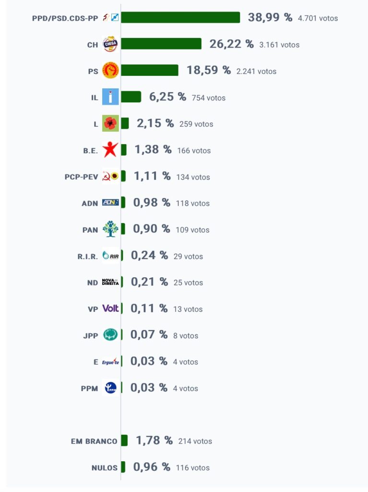The width and height of the screenshot is (368, 492).
Task: Click the Livre poppy logo
Action: pos(110,123)
